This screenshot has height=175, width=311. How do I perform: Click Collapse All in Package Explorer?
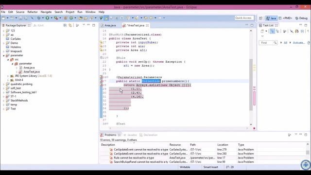pyautogui.click(x=65, y=25)
